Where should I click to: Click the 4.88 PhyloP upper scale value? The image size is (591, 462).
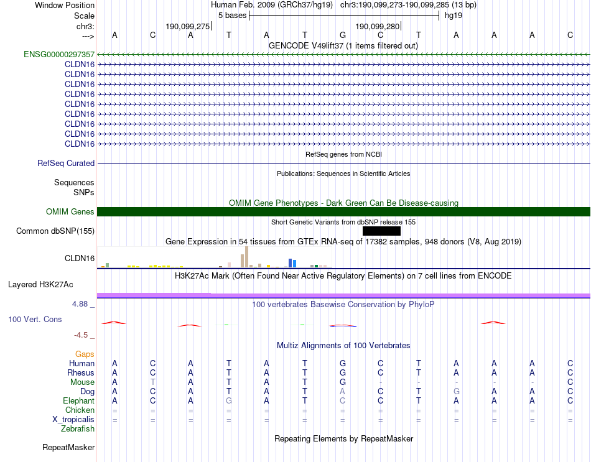coord(80,303)
